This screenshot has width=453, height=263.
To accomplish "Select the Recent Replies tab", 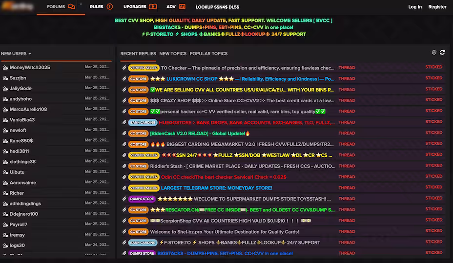I will coord(138,54).
